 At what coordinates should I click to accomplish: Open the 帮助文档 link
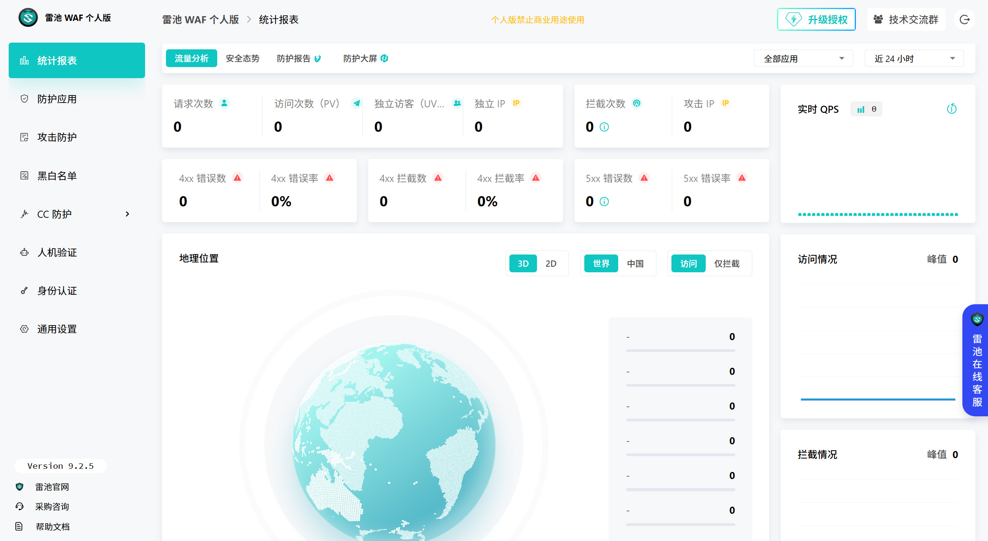click(52, 526)
